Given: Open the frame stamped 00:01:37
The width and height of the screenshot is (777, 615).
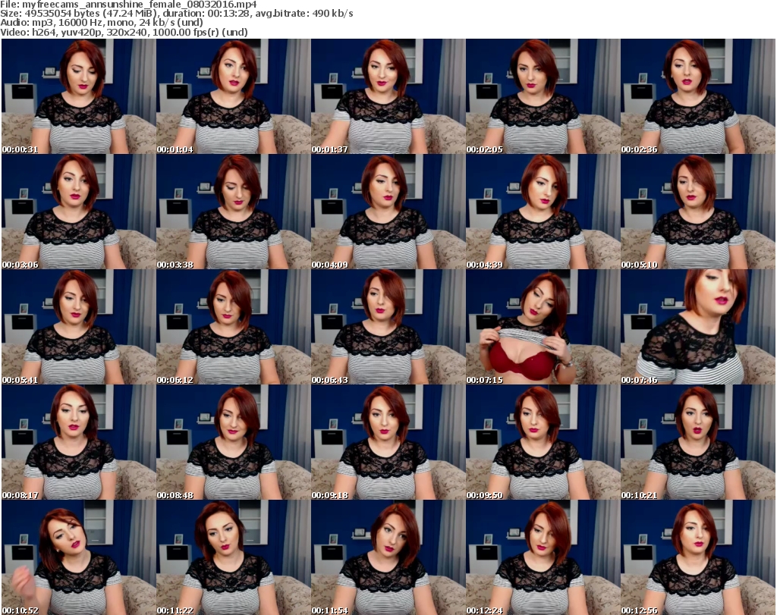Looking at the screenshot, I should point(388,96).
